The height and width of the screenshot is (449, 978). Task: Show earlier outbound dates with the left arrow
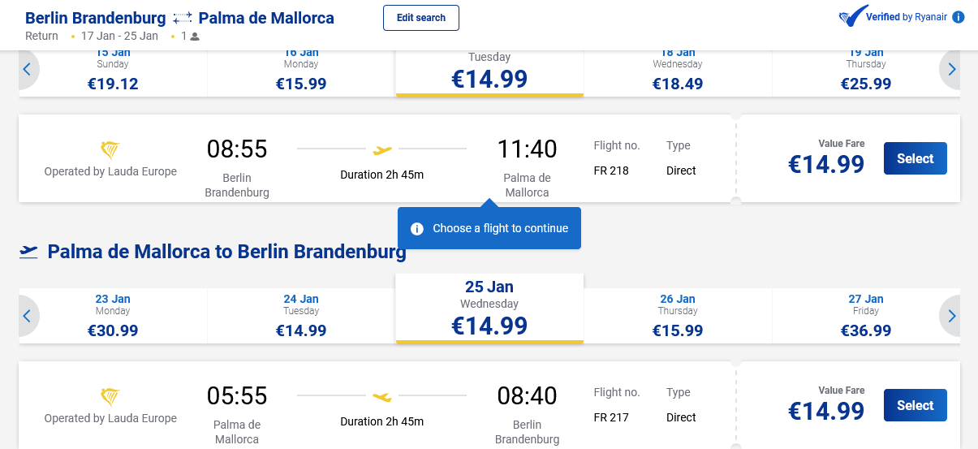point(27,70)
